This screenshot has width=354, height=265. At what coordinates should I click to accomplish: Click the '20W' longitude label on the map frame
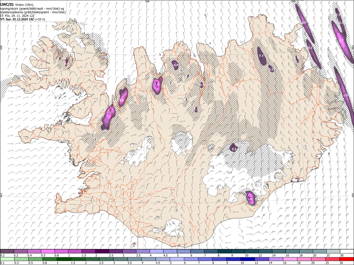click(x=147, y=1)
